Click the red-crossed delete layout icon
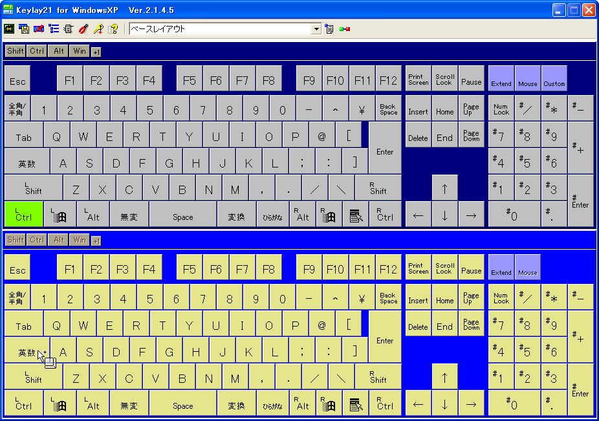The image size is (599, 421). tap(39, 28)
